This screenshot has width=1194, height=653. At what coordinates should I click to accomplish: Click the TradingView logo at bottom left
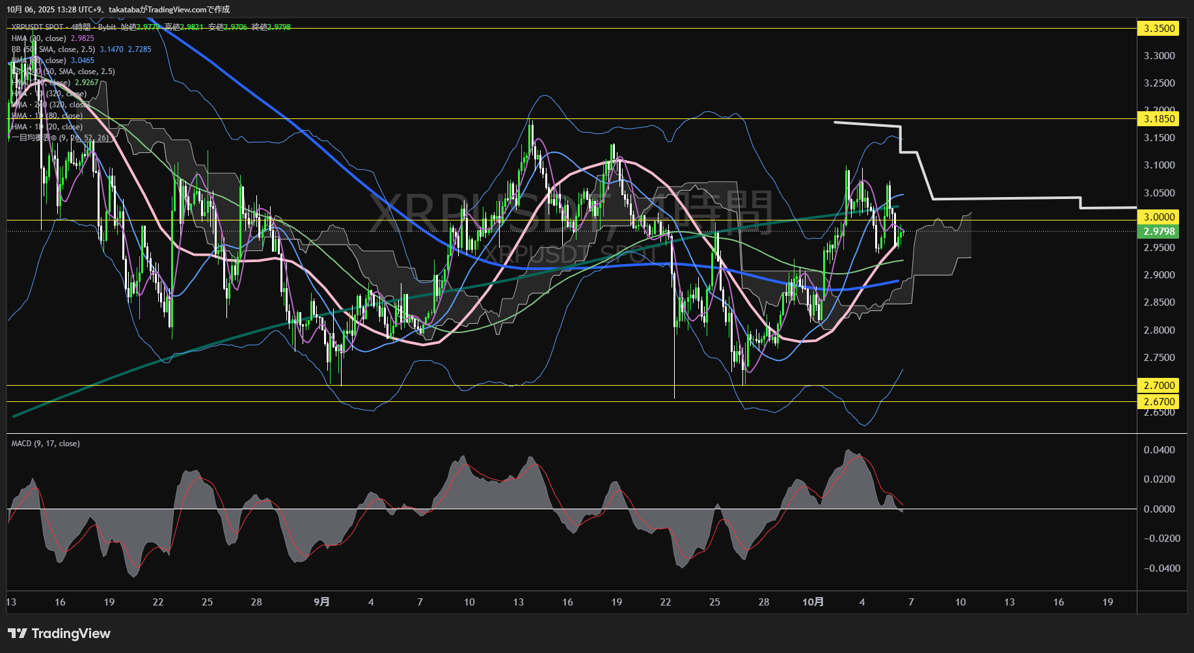tap(59, 633)
